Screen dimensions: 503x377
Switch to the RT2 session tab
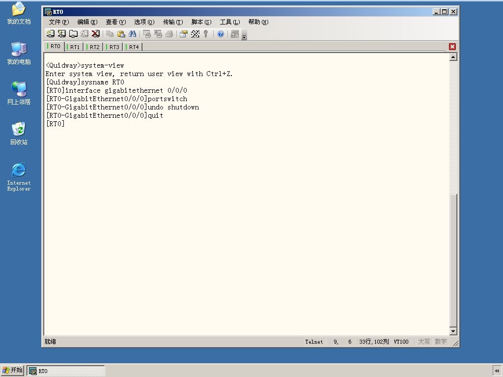(94, 47)
